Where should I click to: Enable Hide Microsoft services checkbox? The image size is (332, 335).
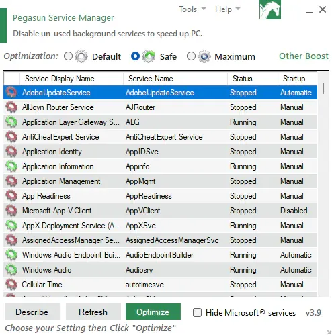tap(197, 312)
